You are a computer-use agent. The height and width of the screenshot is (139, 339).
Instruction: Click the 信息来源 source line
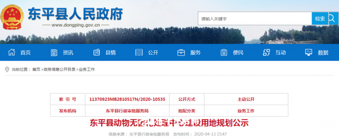click(x=139, y=134)
